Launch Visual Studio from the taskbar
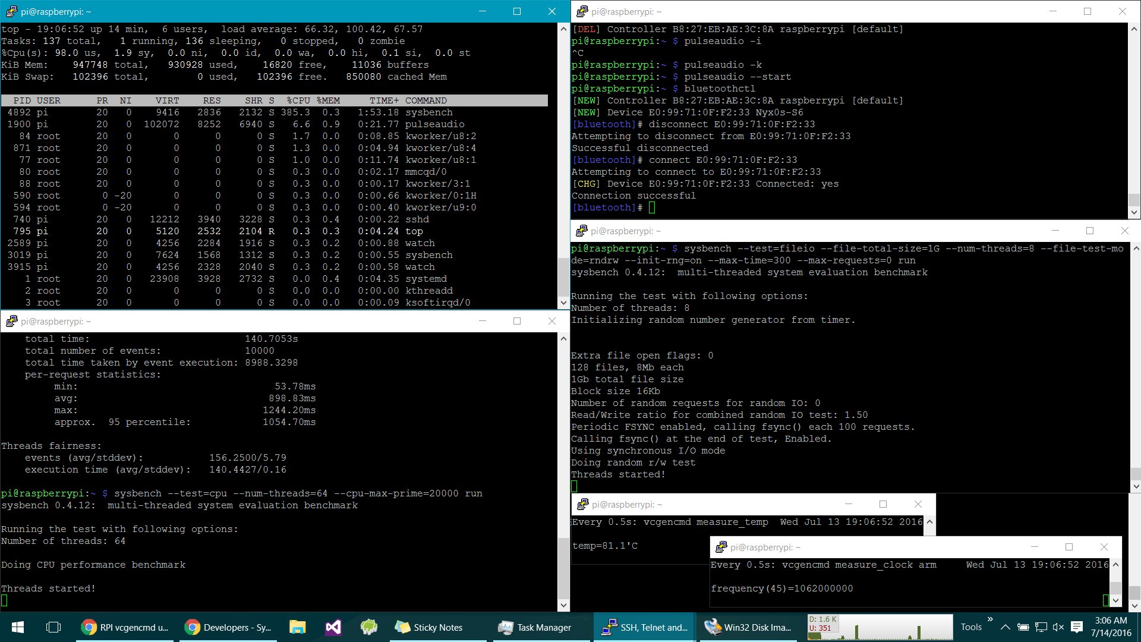The width and height of the screenshot is (1141, 642). (x=333, y=627)
